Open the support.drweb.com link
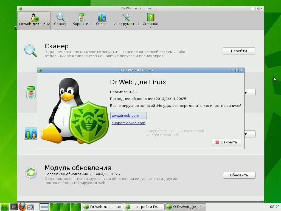Viewport: 281px width, 211px height. pyautogui.click(x=128, y=123)
